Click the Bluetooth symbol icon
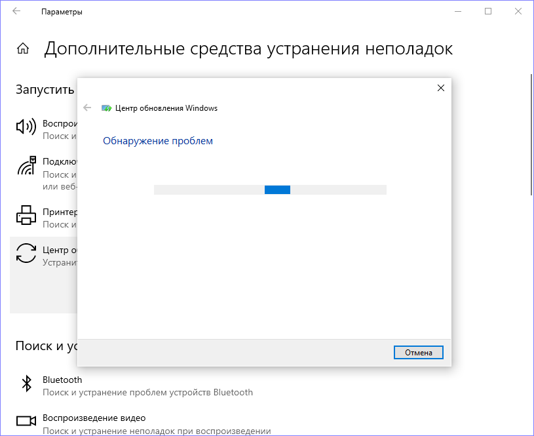 click(x=27, y=384)
